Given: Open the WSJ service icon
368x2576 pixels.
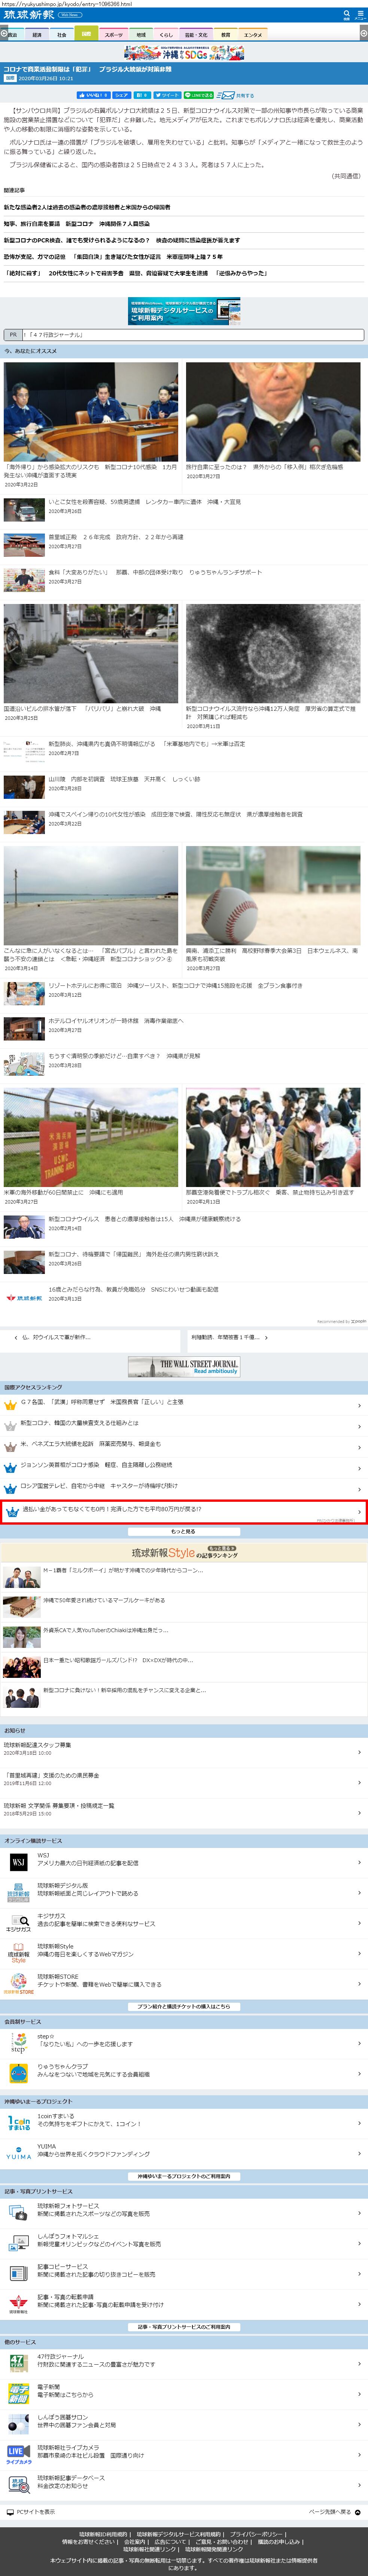Looking at the screenshot, I should (18, 1862).
